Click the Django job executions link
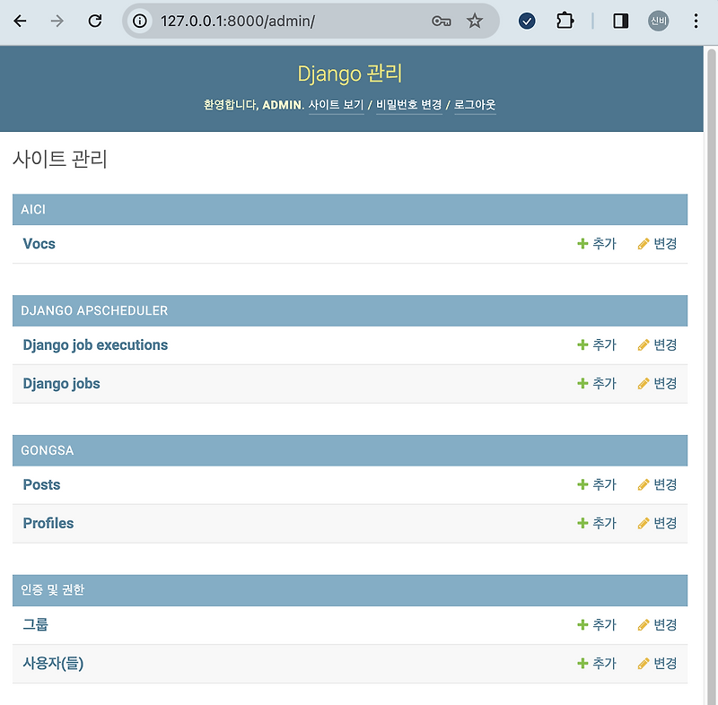 click(x=95, y=344)
